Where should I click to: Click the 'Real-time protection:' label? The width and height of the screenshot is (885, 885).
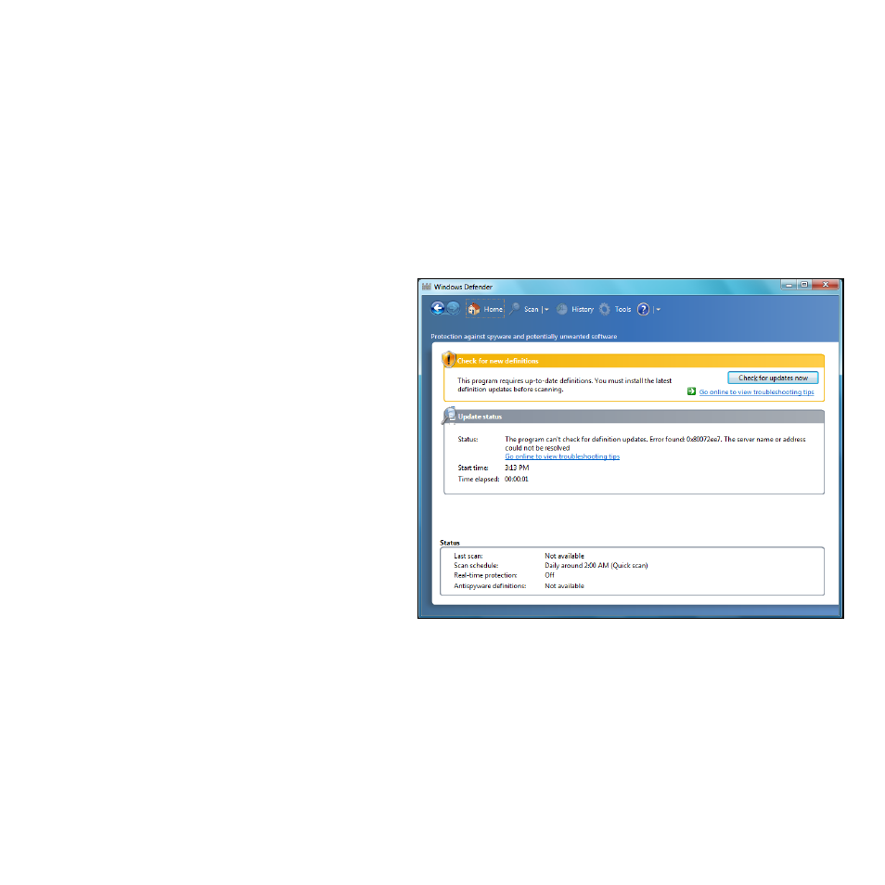pos(485,576)
